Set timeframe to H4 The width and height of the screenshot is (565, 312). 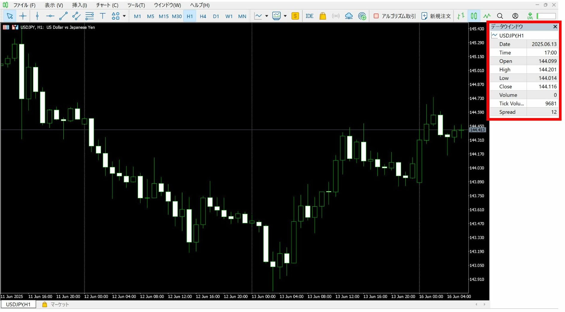(x=203, y=16)
